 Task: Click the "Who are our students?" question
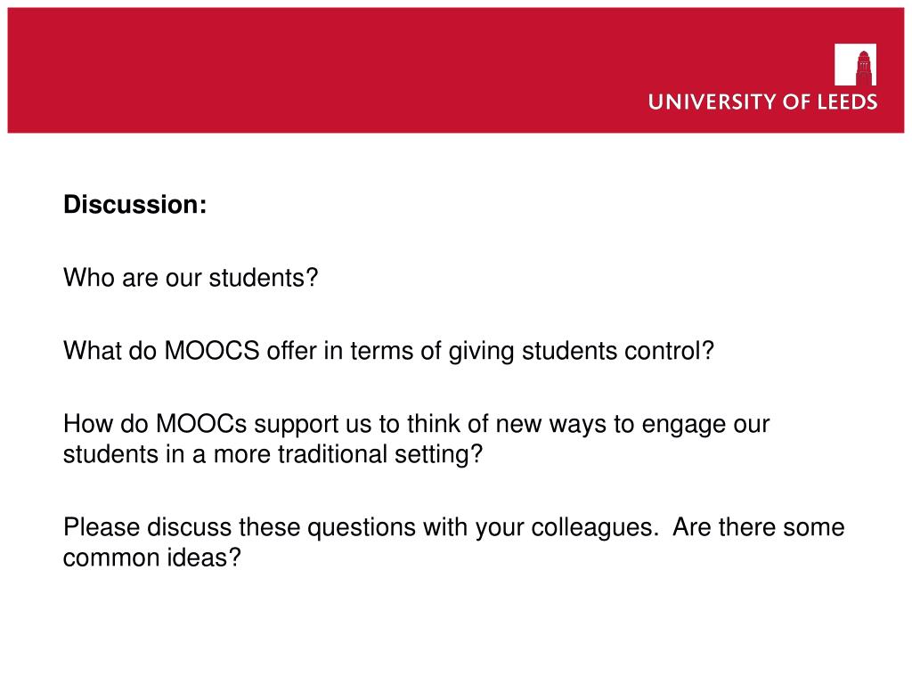[191, 278]
